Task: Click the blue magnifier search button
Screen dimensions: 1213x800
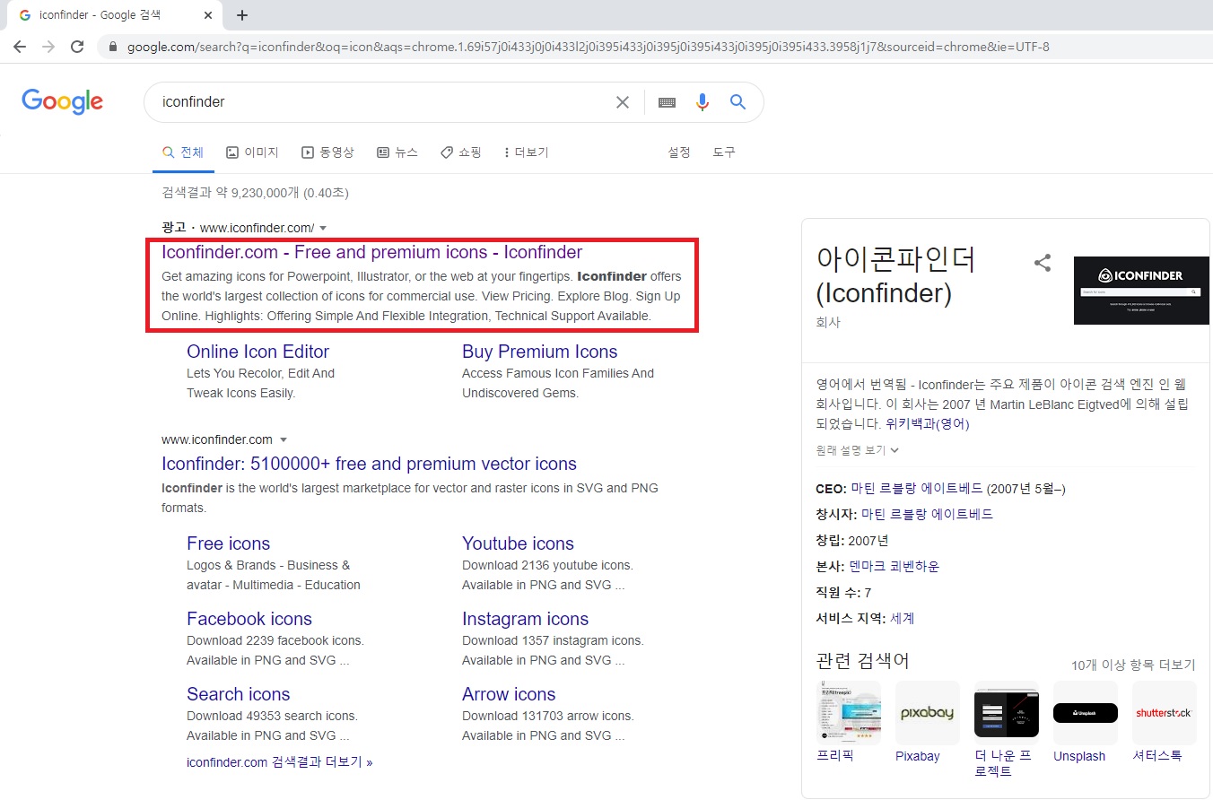Action: point(738,102)
